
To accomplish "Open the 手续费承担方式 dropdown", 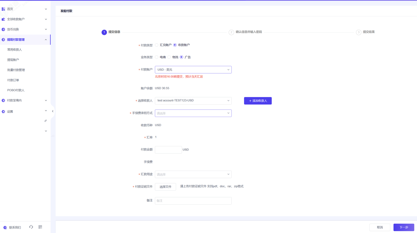I will click(x=193, y=113).
